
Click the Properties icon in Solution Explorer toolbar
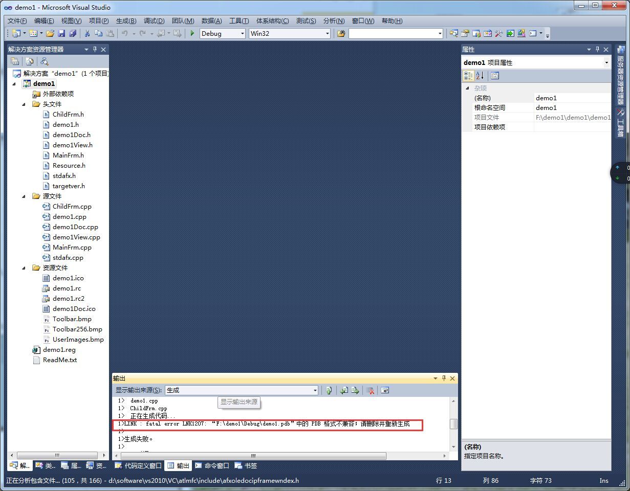[x=15, y=61]
